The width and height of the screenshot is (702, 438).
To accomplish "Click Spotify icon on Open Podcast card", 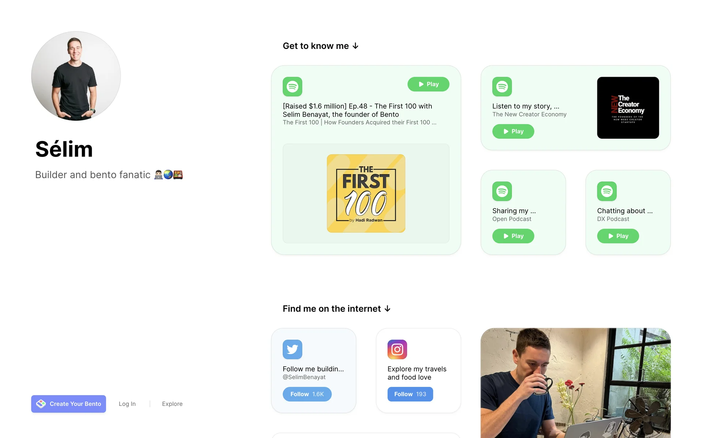I will (x=502, y=191).
